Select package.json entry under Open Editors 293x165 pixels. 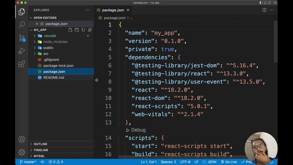[61, 24]
